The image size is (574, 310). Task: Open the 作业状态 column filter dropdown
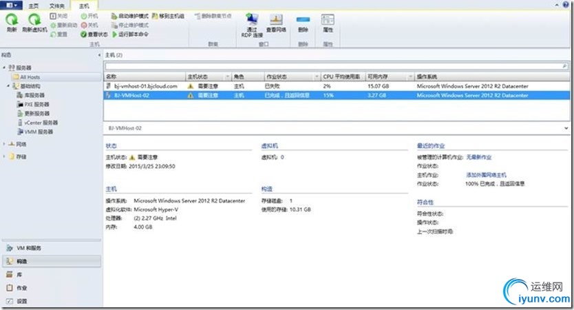click(x=317, y=76)
